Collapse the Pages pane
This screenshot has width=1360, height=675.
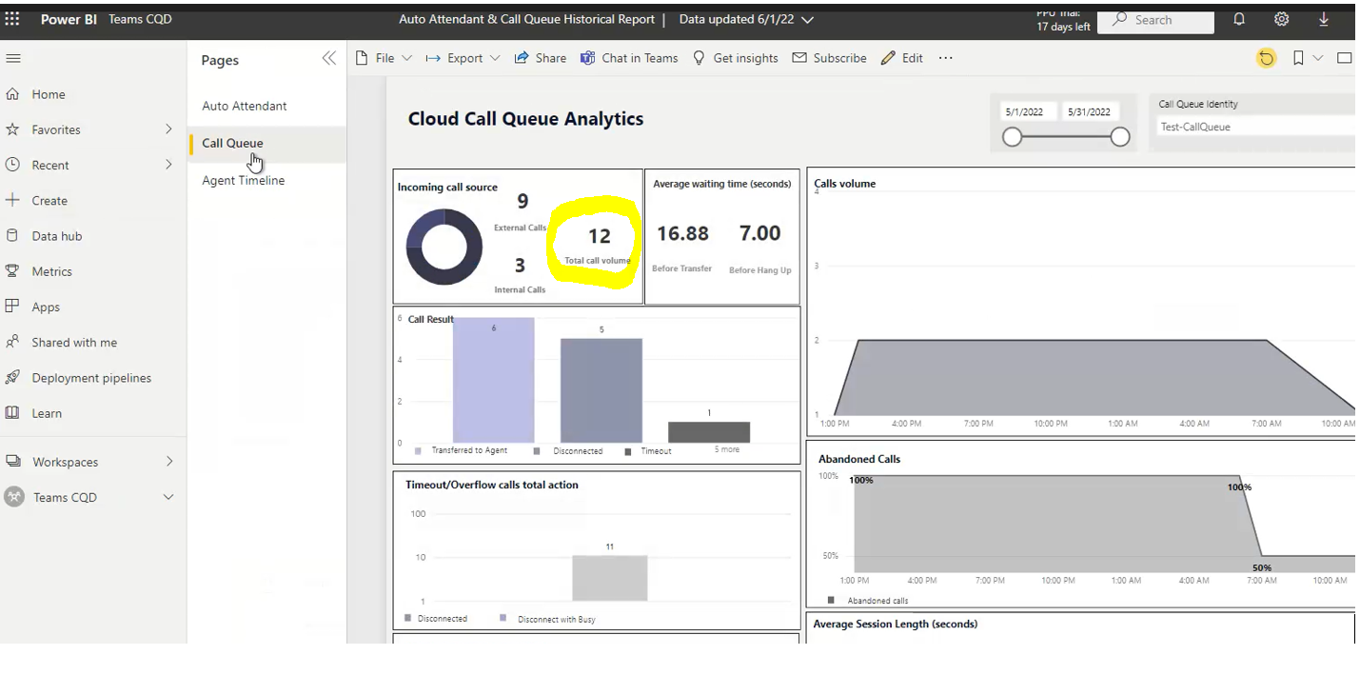tap(328, 58)
